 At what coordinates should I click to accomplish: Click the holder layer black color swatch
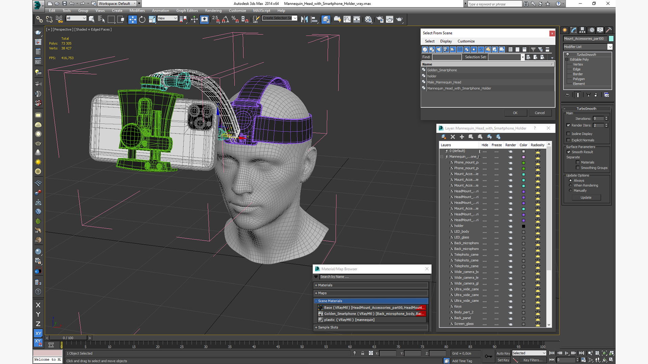[523, 226]
